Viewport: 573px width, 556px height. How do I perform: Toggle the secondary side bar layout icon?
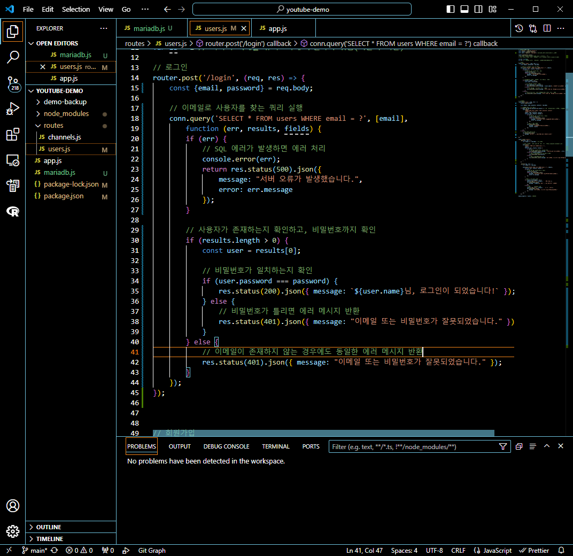[478, 9]
